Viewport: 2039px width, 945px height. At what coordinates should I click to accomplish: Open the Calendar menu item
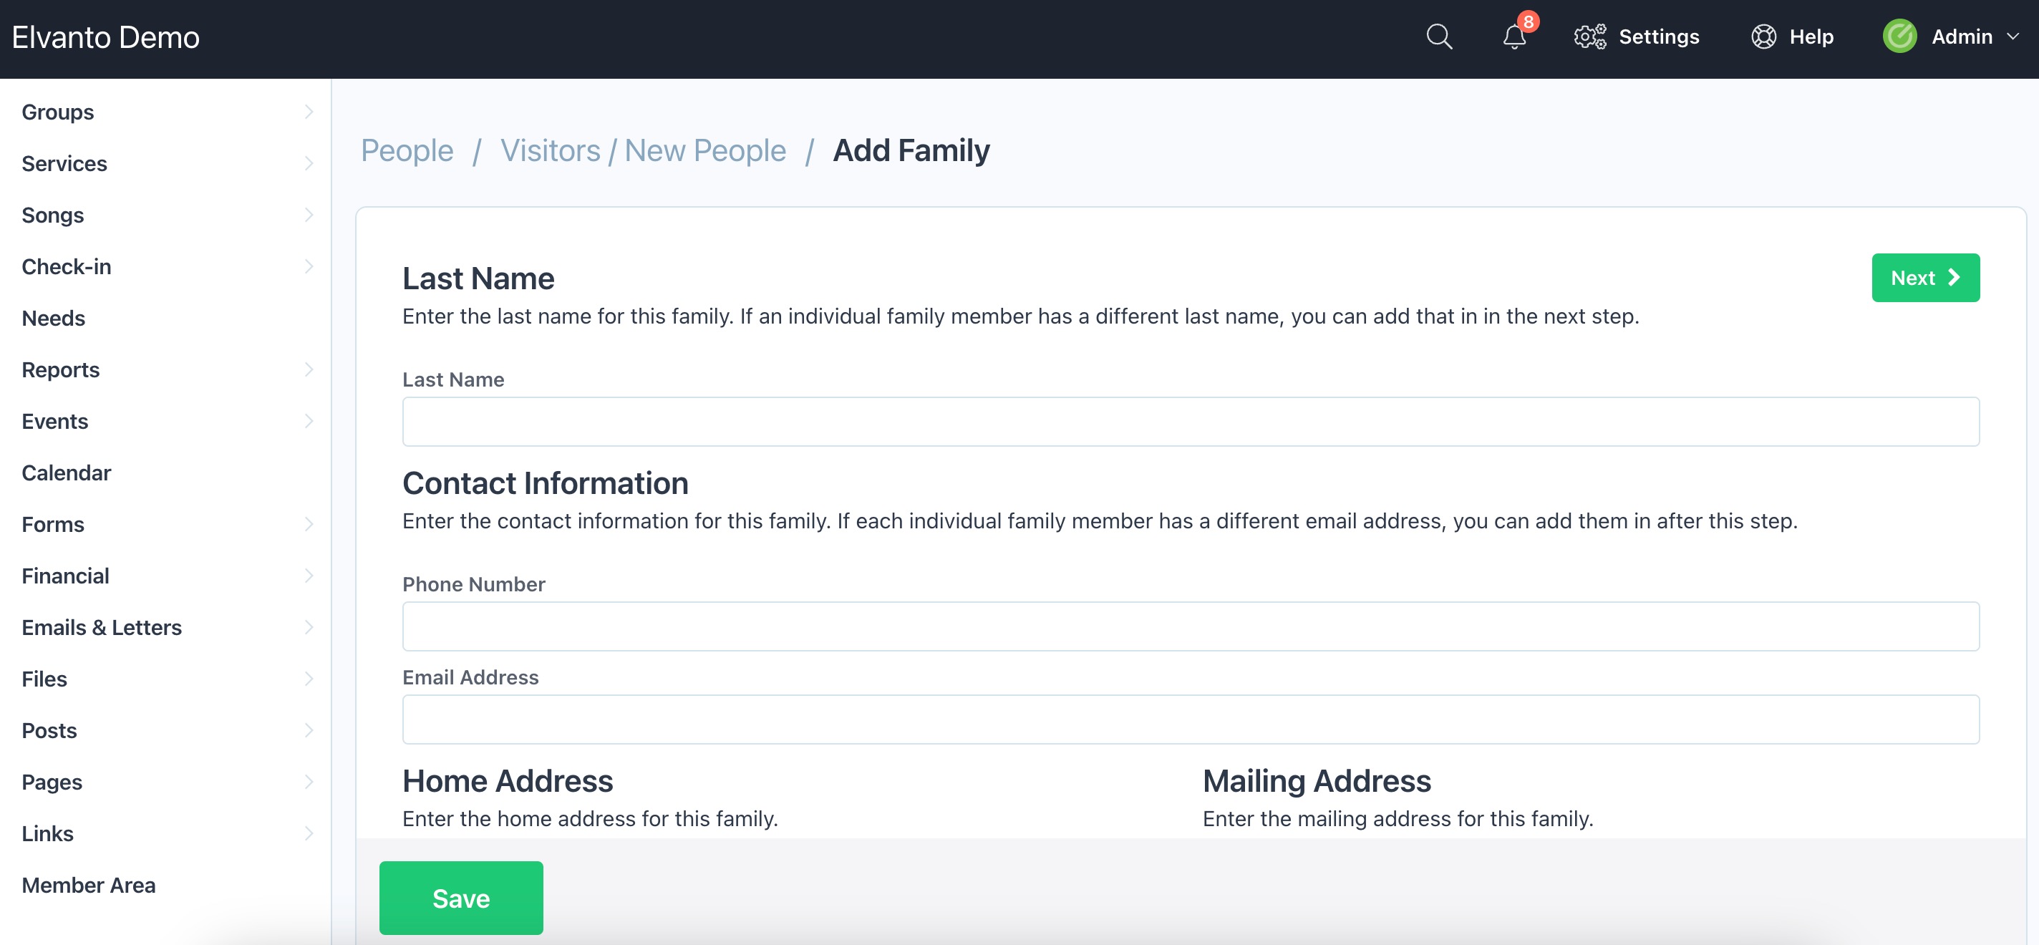[67, 473]
